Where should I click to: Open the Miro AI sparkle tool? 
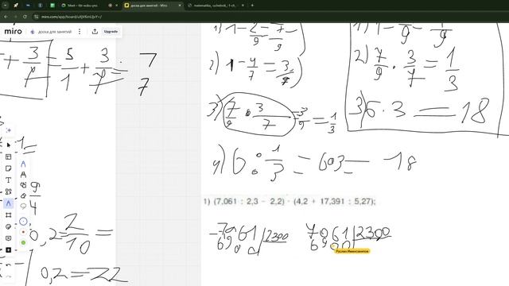pyautogui.click(x=9, y=130)
